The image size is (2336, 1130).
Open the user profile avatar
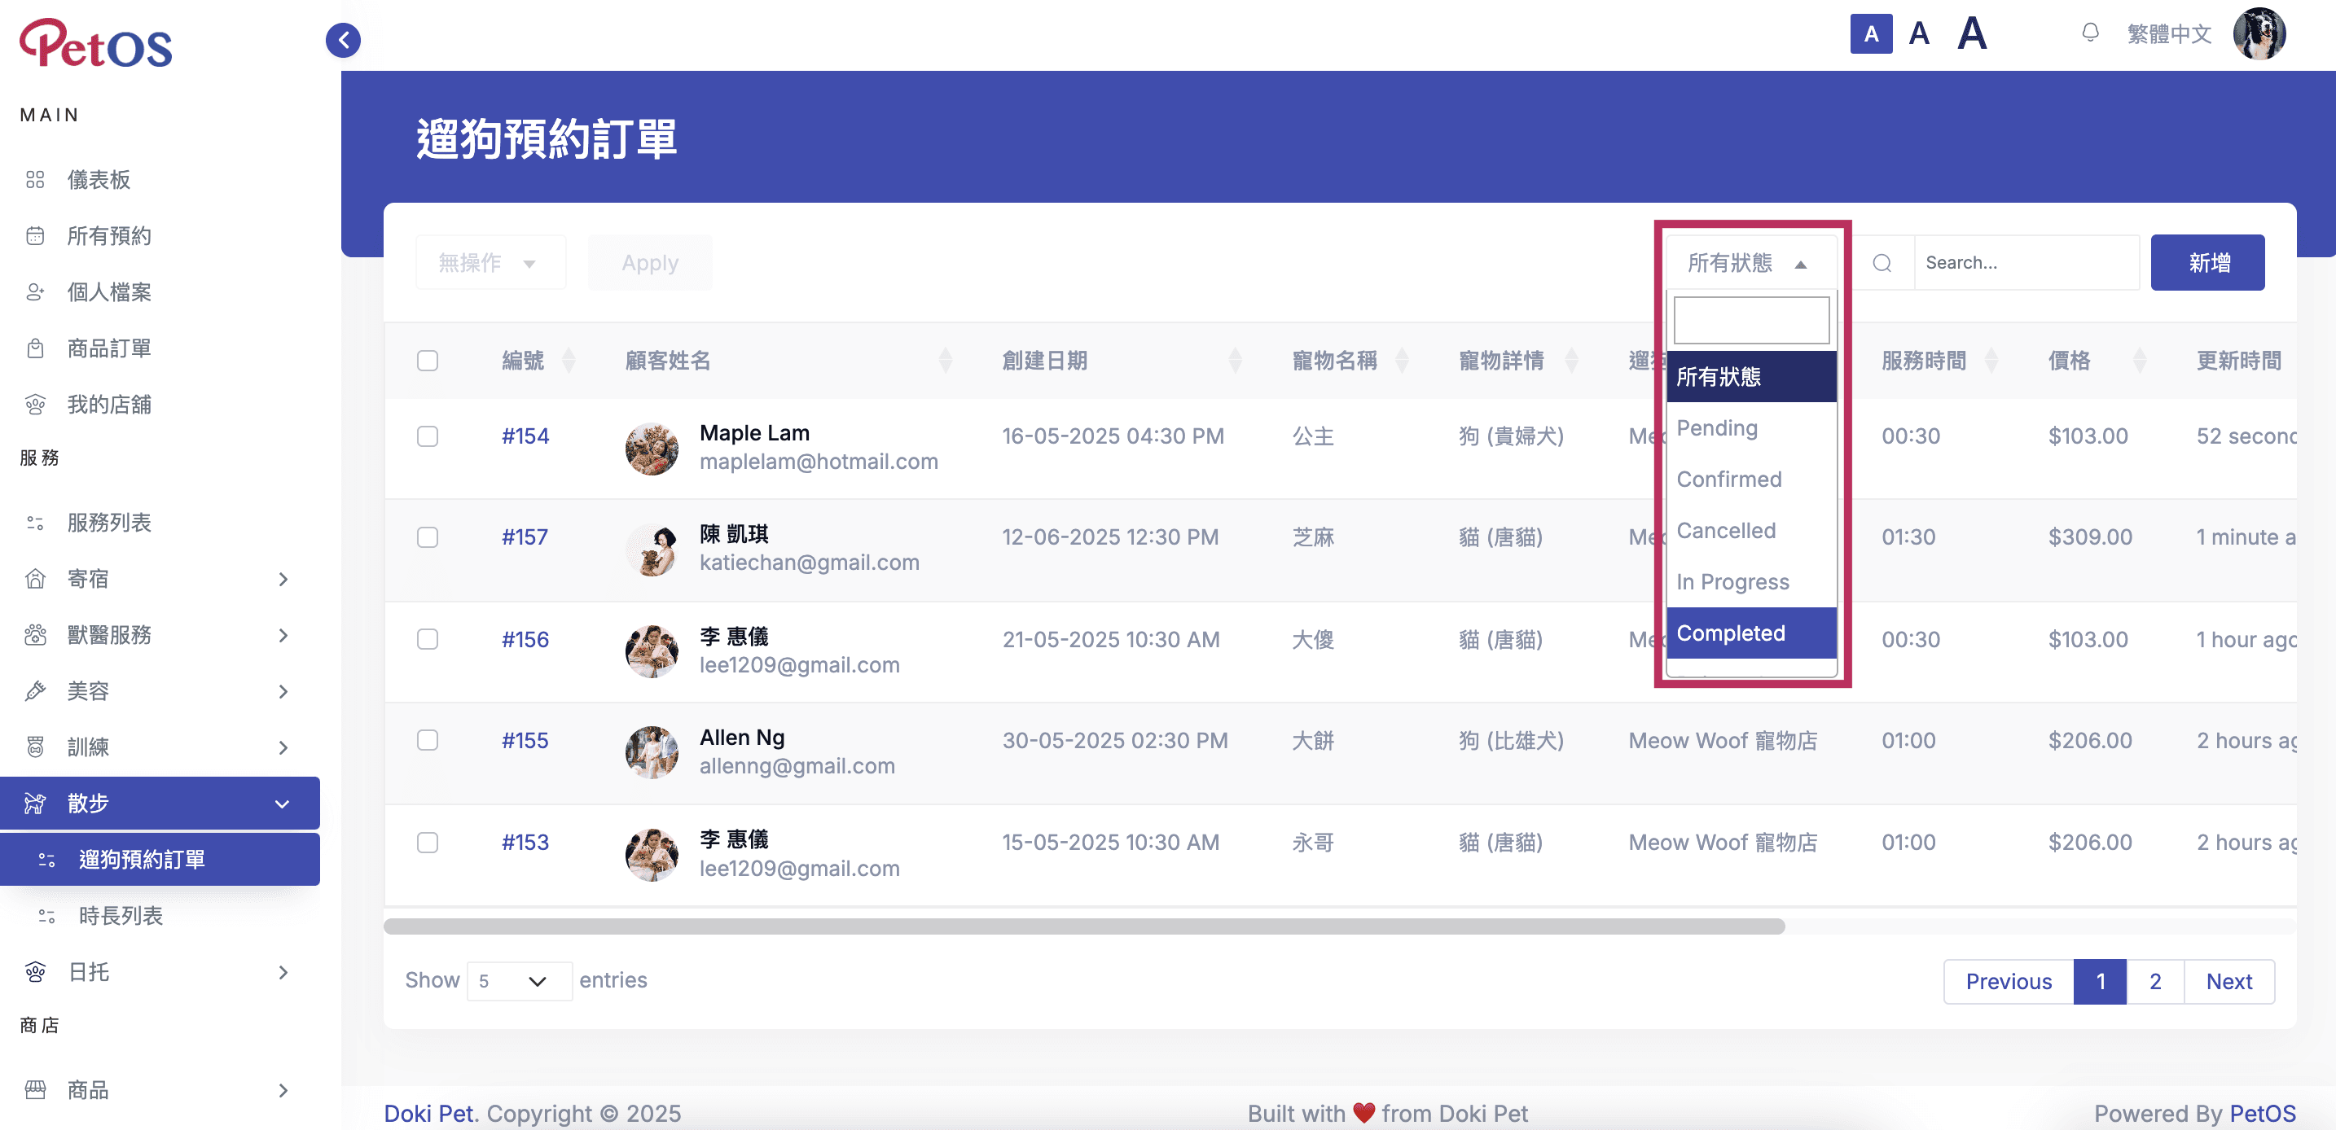(x=2258, y=34)
